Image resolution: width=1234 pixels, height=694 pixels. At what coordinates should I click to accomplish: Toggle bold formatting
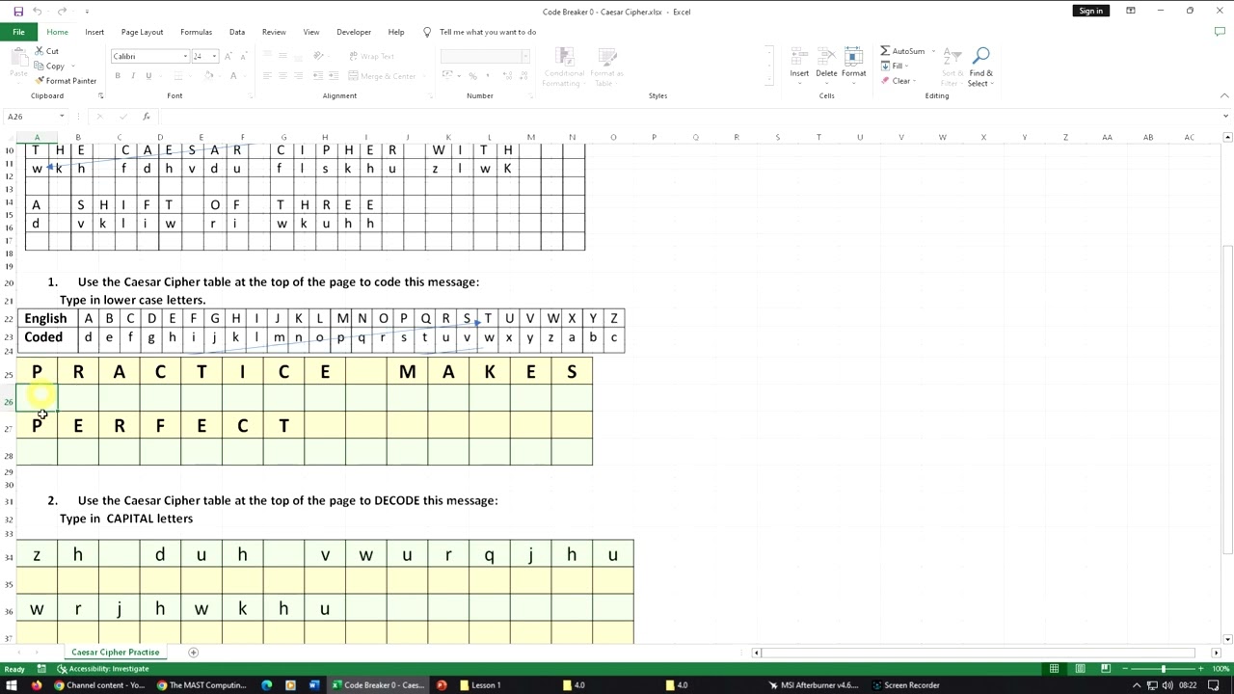pos(118,76)
